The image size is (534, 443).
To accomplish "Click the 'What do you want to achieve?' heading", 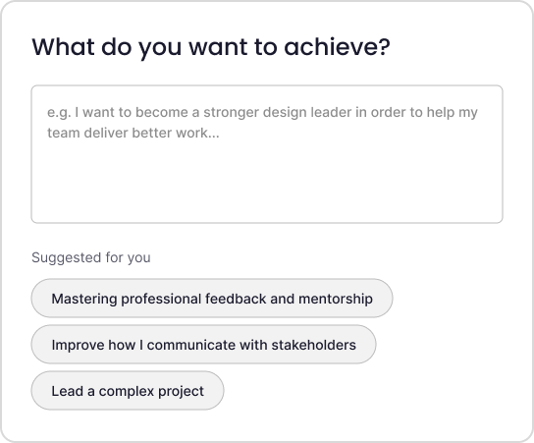I will tap(211, 47).
